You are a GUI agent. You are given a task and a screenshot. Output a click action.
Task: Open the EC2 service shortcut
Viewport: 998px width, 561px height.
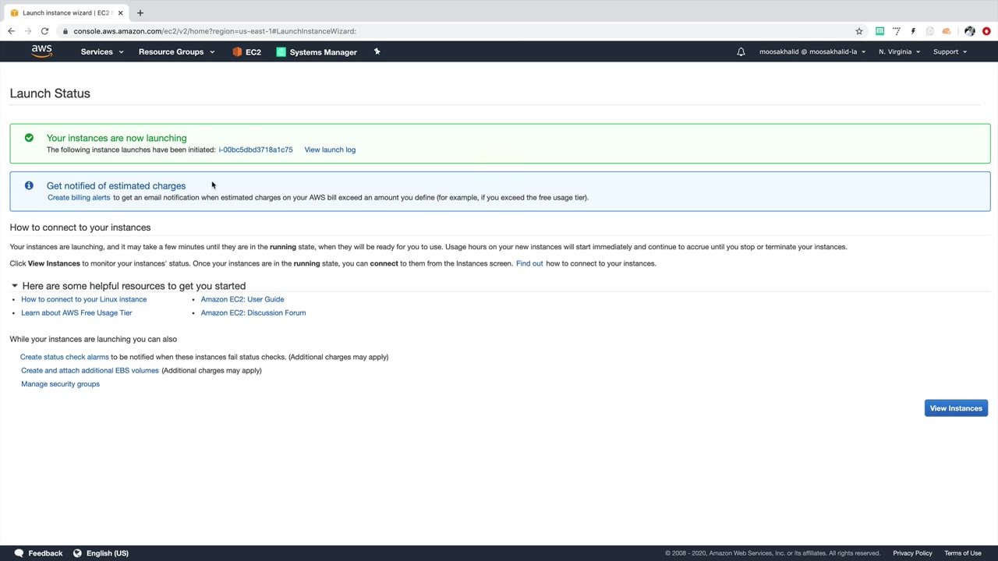246,52
